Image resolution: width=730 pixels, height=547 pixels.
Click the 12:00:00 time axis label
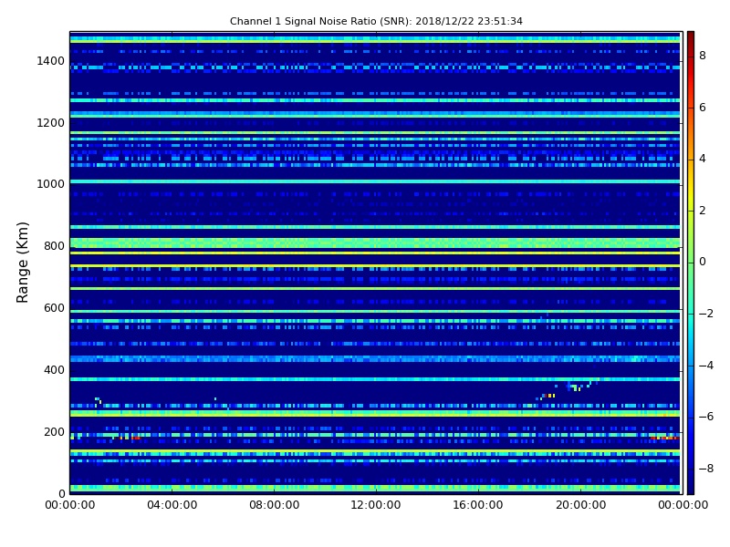(x=376, y=505)
